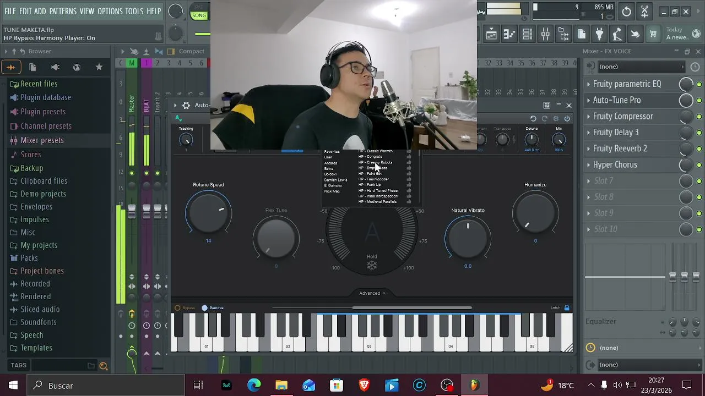Select the Browser files tab icon
The width and height of the screenshot is (705, 396).
(32, 67)
